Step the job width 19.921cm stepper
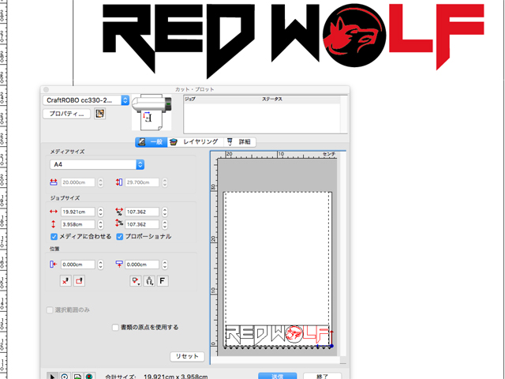505x379 pixels. coord(101,212)
